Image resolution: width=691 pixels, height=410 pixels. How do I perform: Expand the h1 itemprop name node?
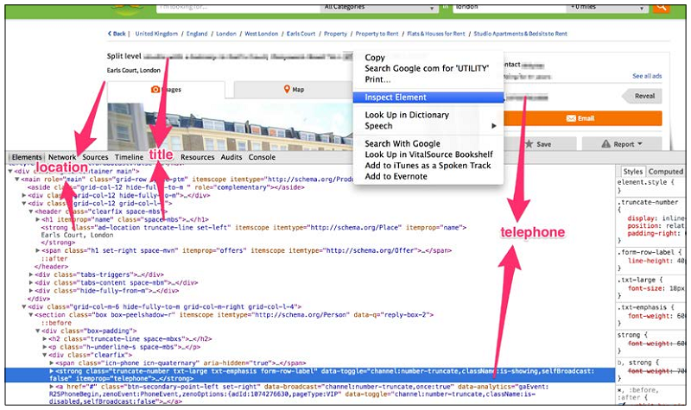point(39,219)
